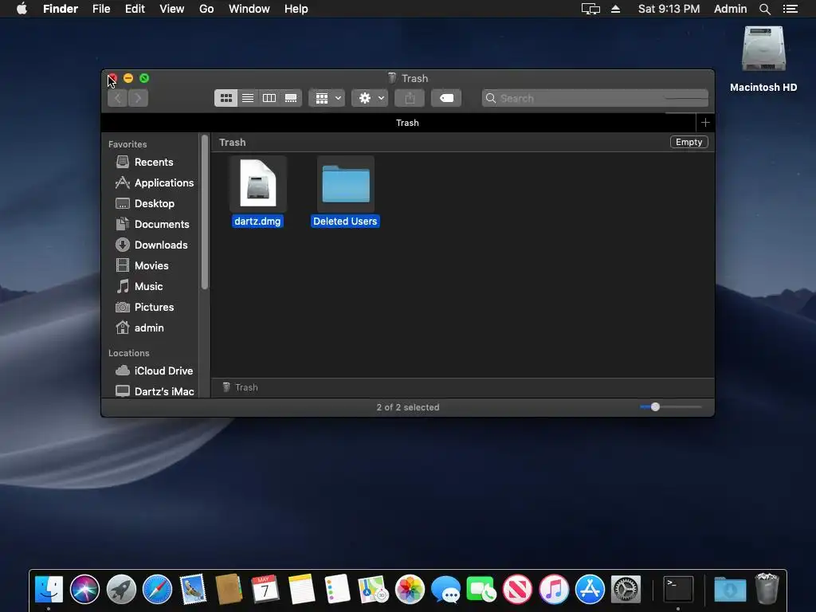Open the Help menu

296,9
